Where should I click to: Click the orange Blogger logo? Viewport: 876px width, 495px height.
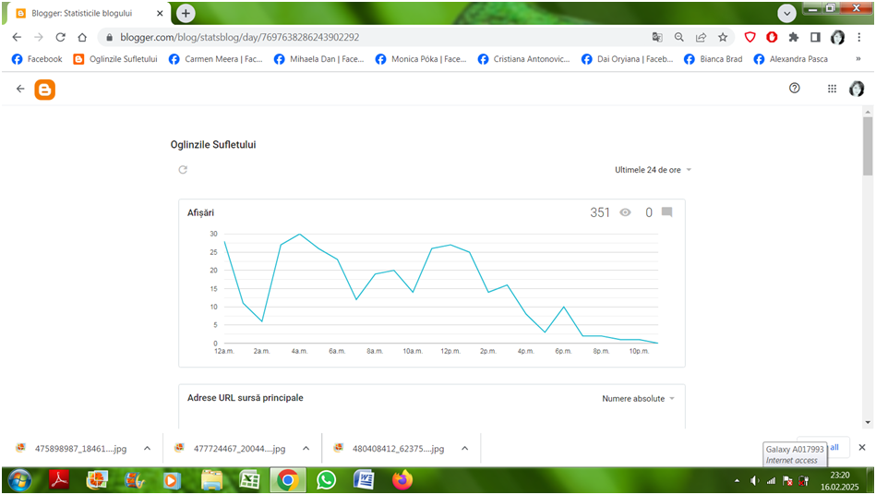click(44, 90)
